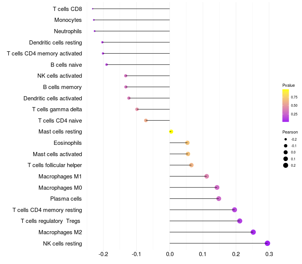The height and width of the screenshot is (264, 302).
Task: Select the T cells follicular helper label
Action: coord(55,165)
